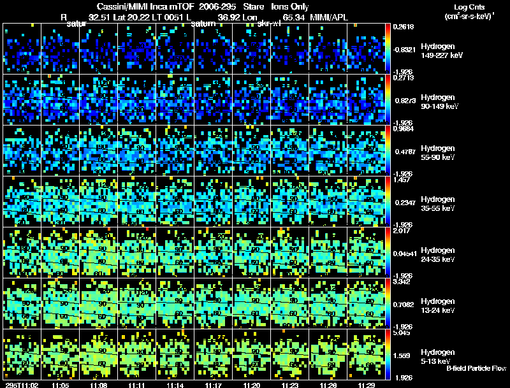
Task: Open the 24-35 keV panel at 11:02
Action: point(22,253)
